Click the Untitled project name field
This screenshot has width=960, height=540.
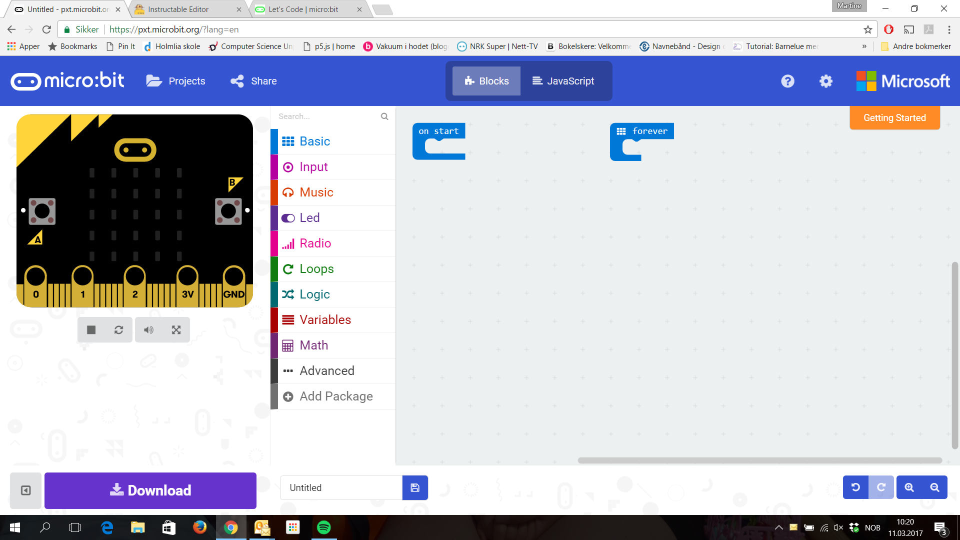tap(341, 487)
